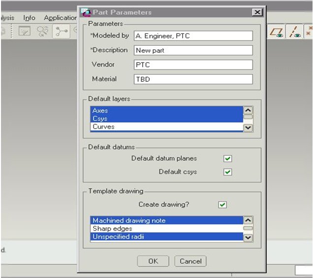Click the Material input field
The height and width of the screenshot is (278, 313).
click(193, 79)
